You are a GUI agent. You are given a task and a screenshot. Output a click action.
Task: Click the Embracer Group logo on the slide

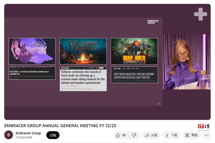pos(153,22)
